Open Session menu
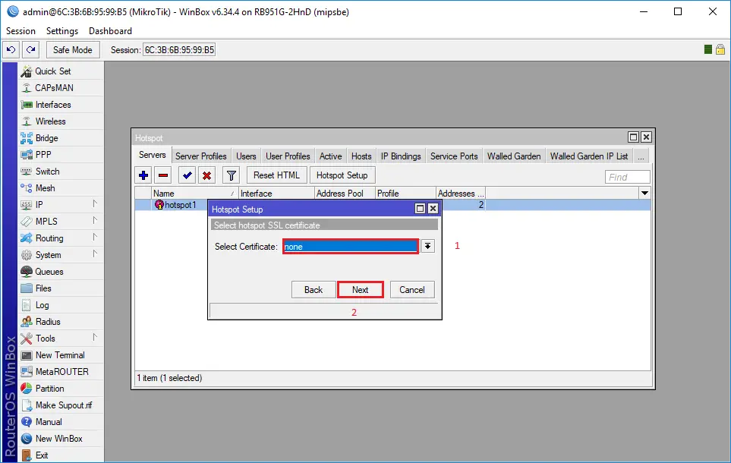Screen dimensions: 731x463 (20, 31)
